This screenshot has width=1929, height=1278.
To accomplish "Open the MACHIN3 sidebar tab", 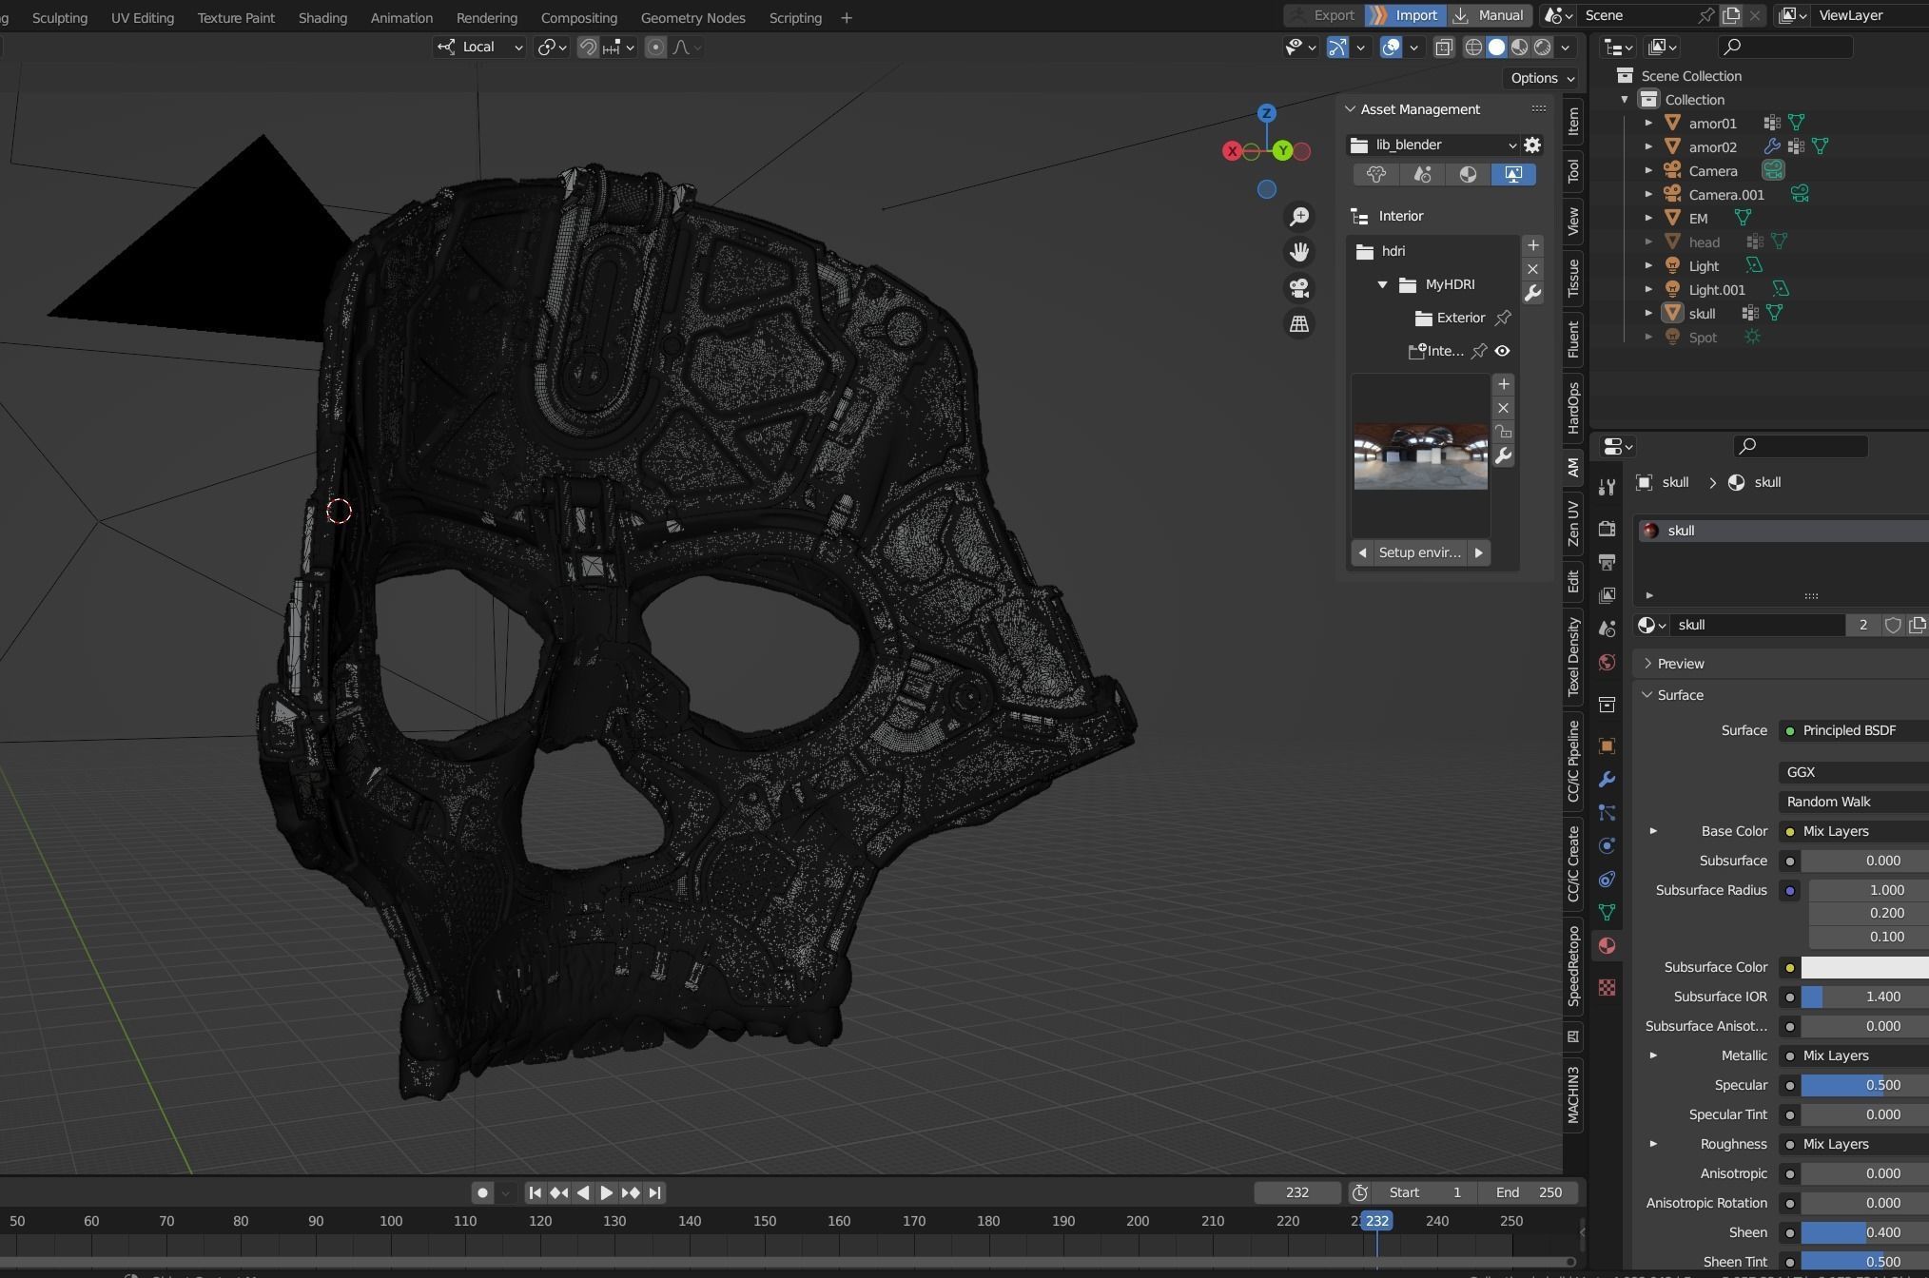I will 1573,1094.
